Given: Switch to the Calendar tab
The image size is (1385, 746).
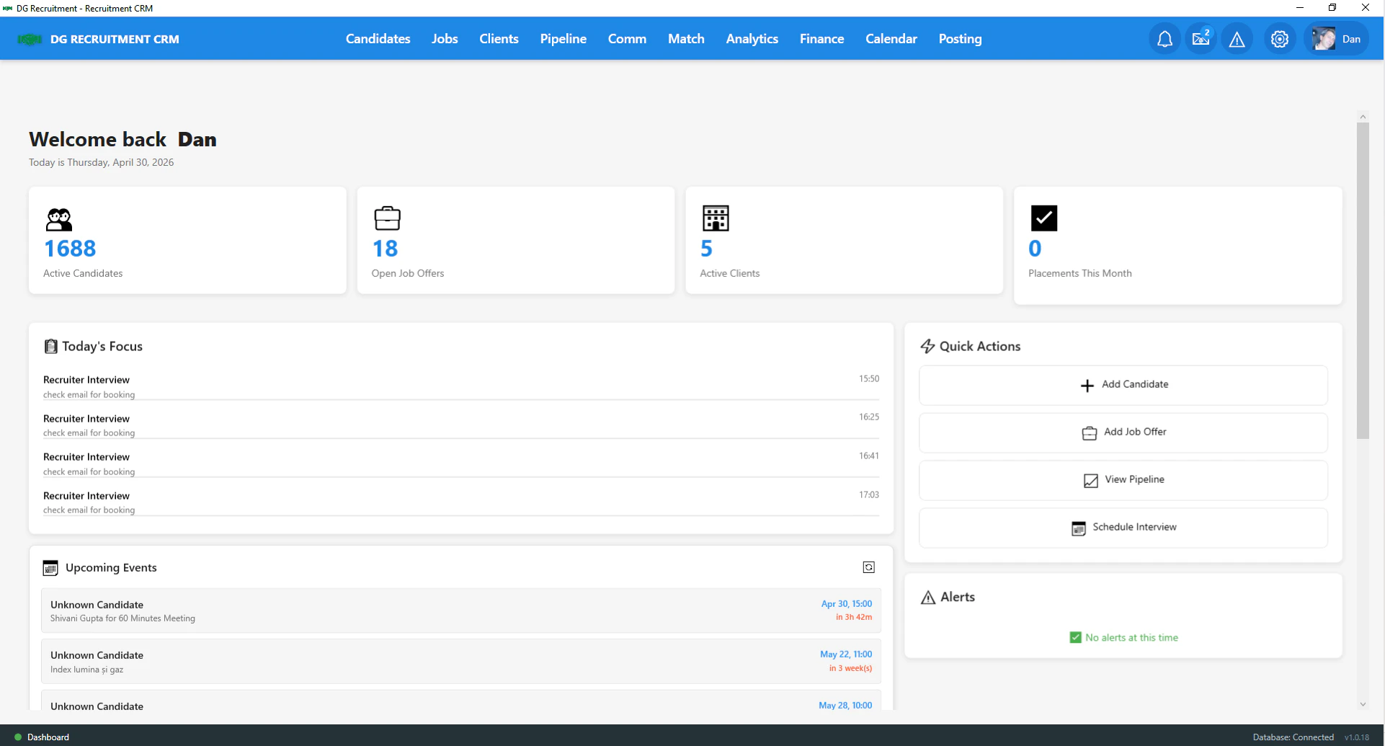Looking at the screenshot, I should [891, 39].
